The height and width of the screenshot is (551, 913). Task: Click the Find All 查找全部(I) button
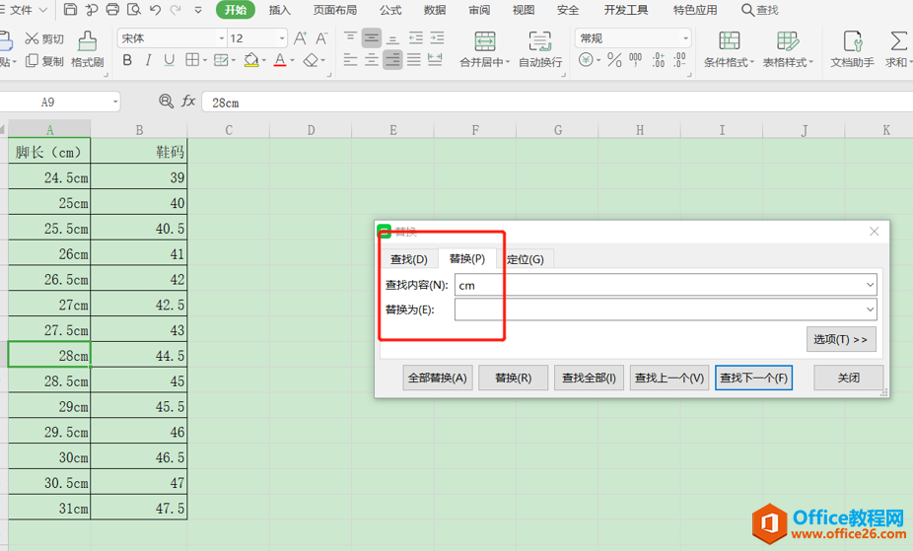point(589,378)
